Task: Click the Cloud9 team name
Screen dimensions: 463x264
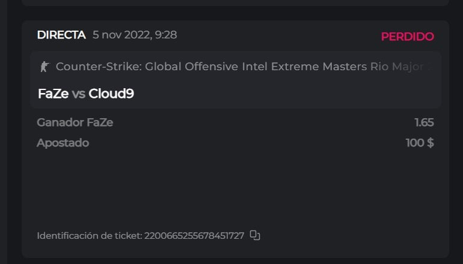Action: pyautogui.click(x=111, y=94)
